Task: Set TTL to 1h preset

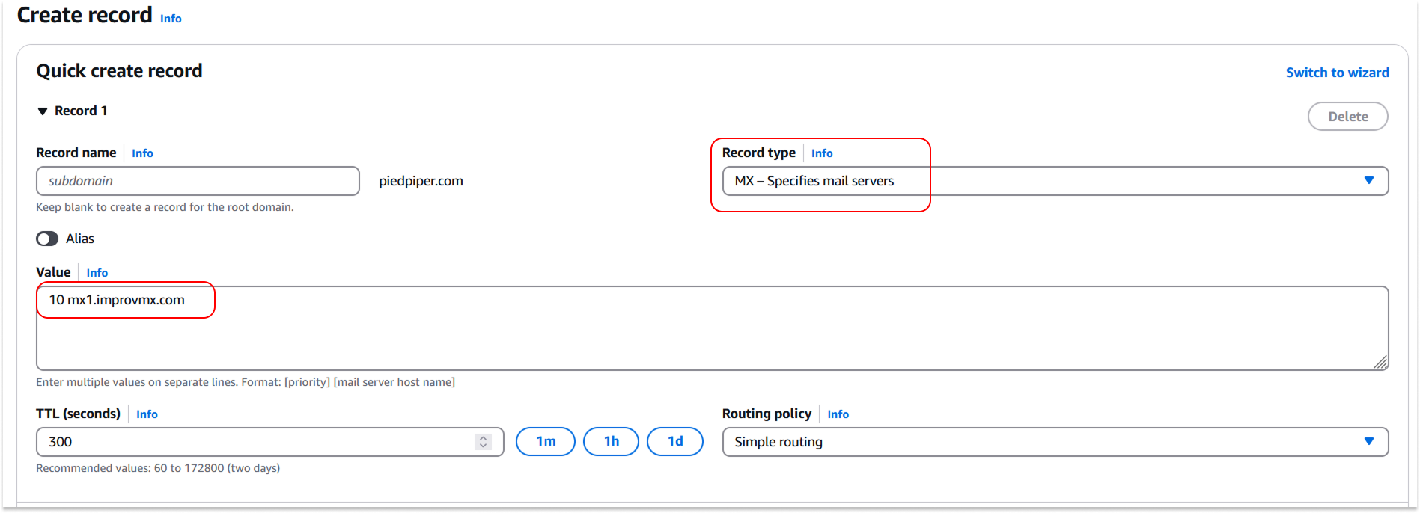Action: point(611,441)
